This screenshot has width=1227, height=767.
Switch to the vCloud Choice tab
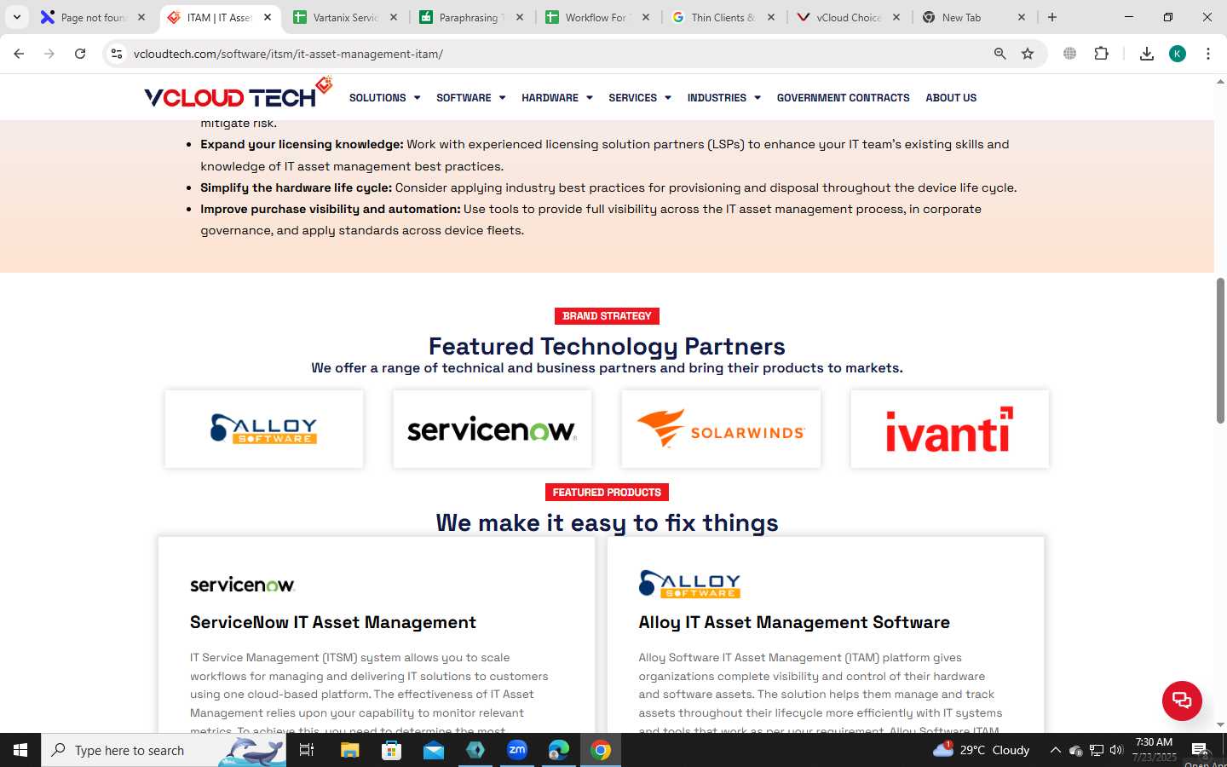849,17
